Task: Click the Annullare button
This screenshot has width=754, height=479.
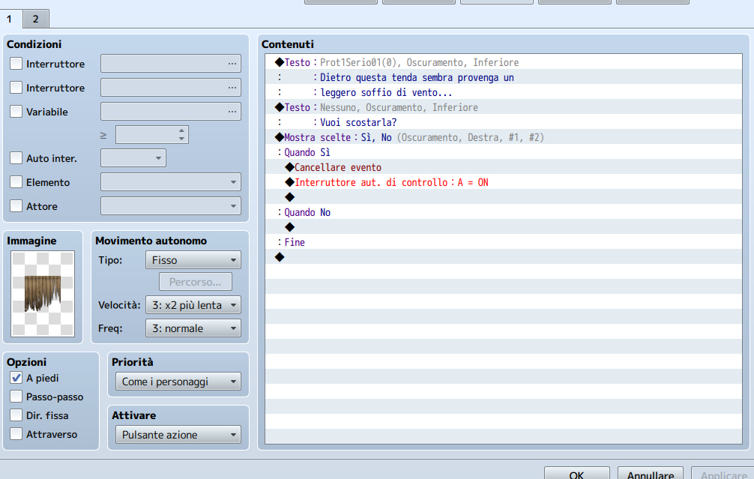Action: point(650,475)
